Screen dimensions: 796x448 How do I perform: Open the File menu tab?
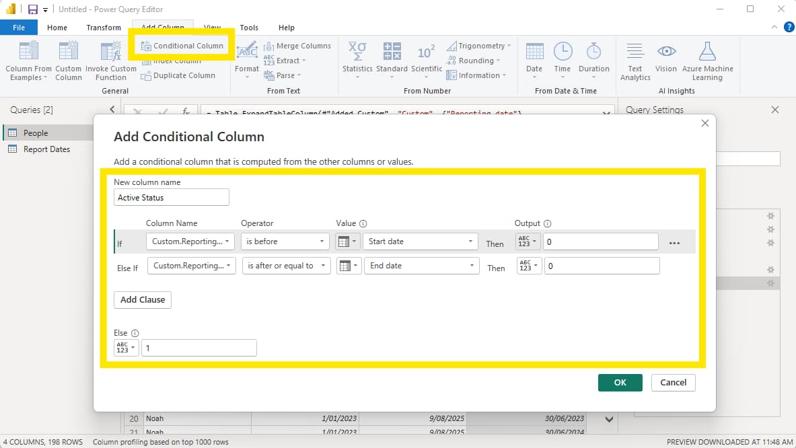(19, 28)
